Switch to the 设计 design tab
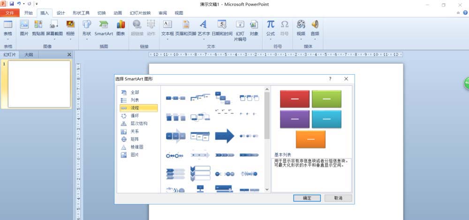The width and height of the screenshot is (469, 220). point(61,13)
